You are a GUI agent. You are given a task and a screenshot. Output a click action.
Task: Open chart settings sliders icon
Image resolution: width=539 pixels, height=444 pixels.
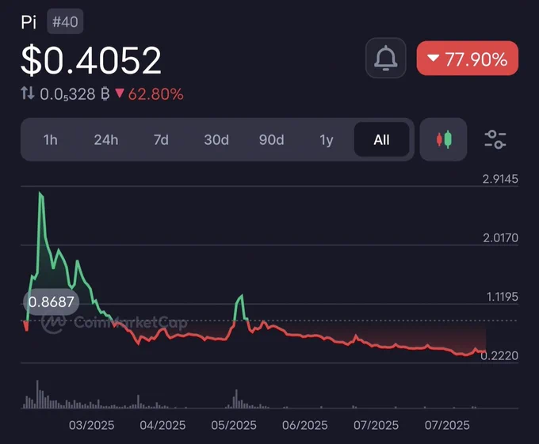[495, 139]
